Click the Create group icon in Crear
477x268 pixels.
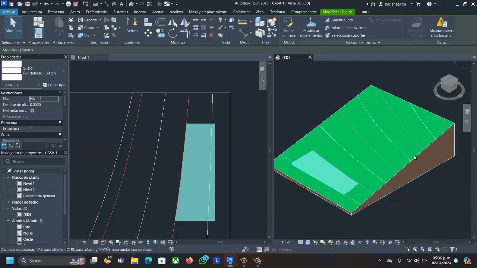click(272, 22)
